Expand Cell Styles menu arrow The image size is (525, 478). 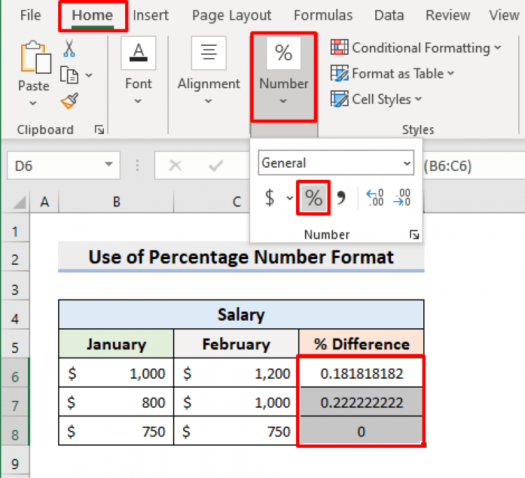[418, 99]
